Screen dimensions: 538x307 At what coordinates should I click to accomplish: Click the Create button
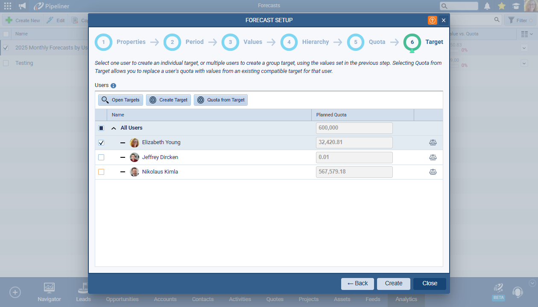[393, 284]
